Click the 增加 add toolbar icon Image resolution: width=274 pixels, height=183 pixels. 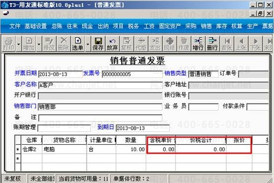coord(29,44)
